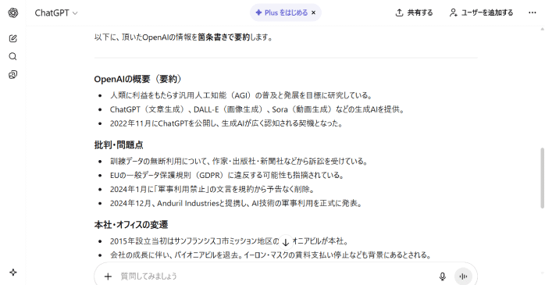Screen dimensions: 545x285
Task: Click bullet starting 訓練データの無断利用
Action: tap(239, 162)
